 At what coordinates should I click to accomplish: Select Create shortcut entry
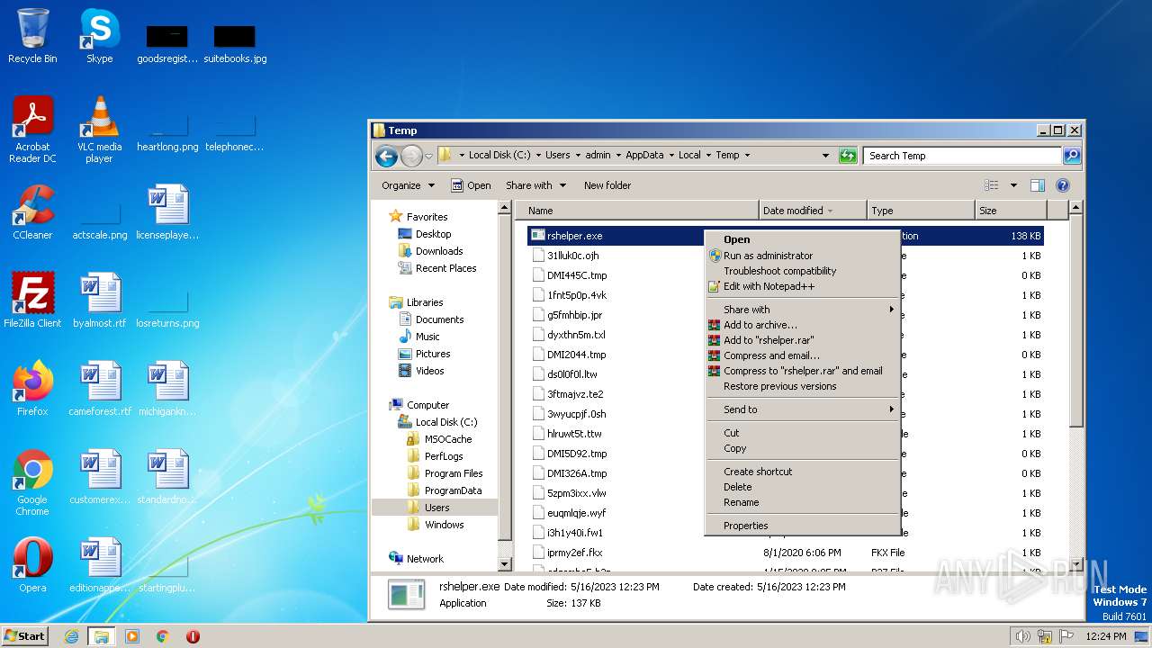click(x=802, y=472)
